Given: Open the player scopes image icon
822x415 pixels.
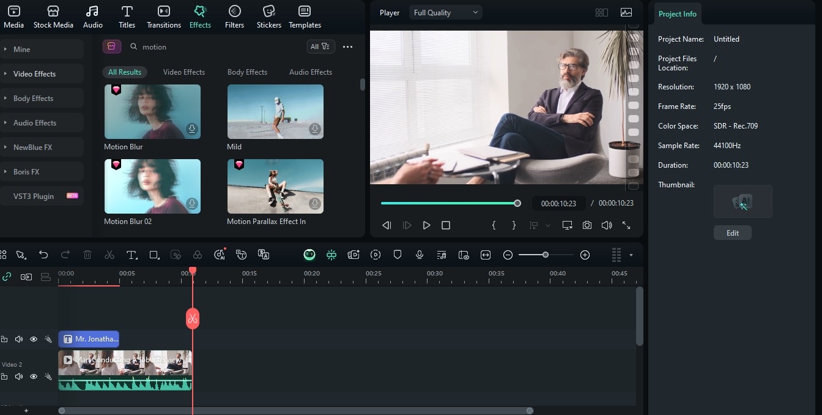Looking at the screenshot, I should click(626, 12).
